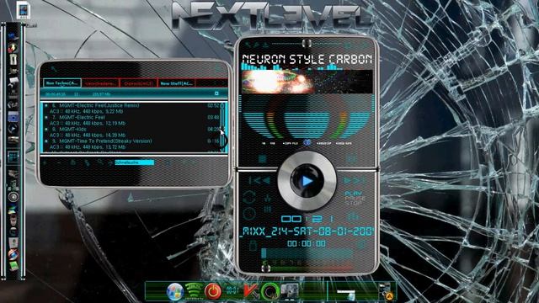This screenshot has height=303, width=539.
Task: Toggle the repeat arrows icon in player
Action: pyautogui.click(x=249, y=197)
